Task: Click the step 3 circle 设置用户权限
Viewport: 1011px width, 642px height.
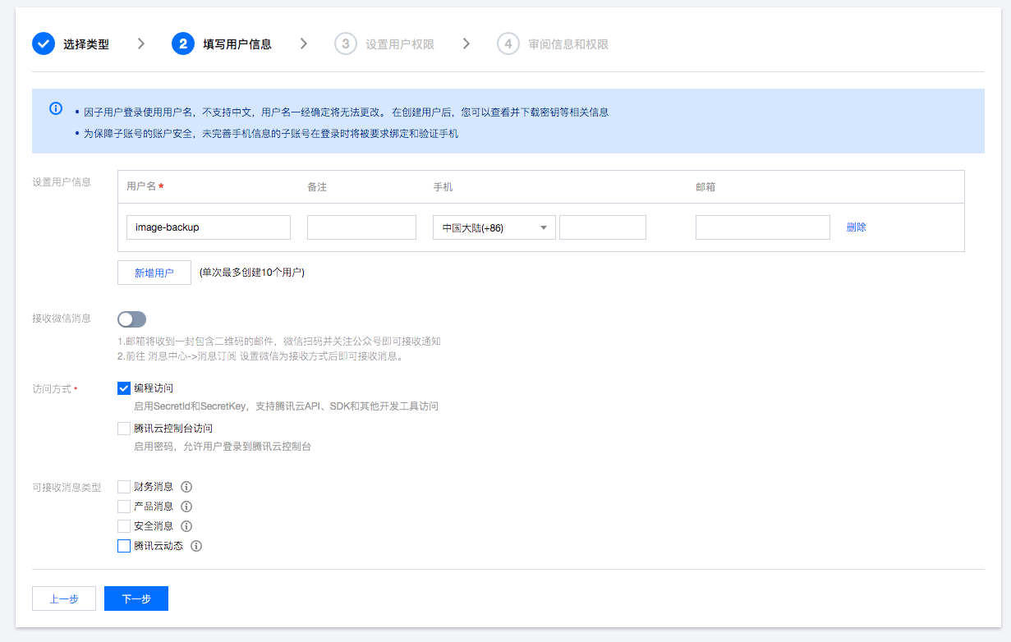Action: 346,44
